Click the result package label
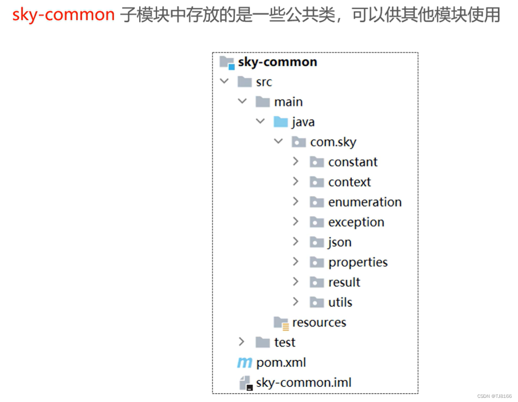The width and height of the screenshot is (518, 402). coord(344,282)
